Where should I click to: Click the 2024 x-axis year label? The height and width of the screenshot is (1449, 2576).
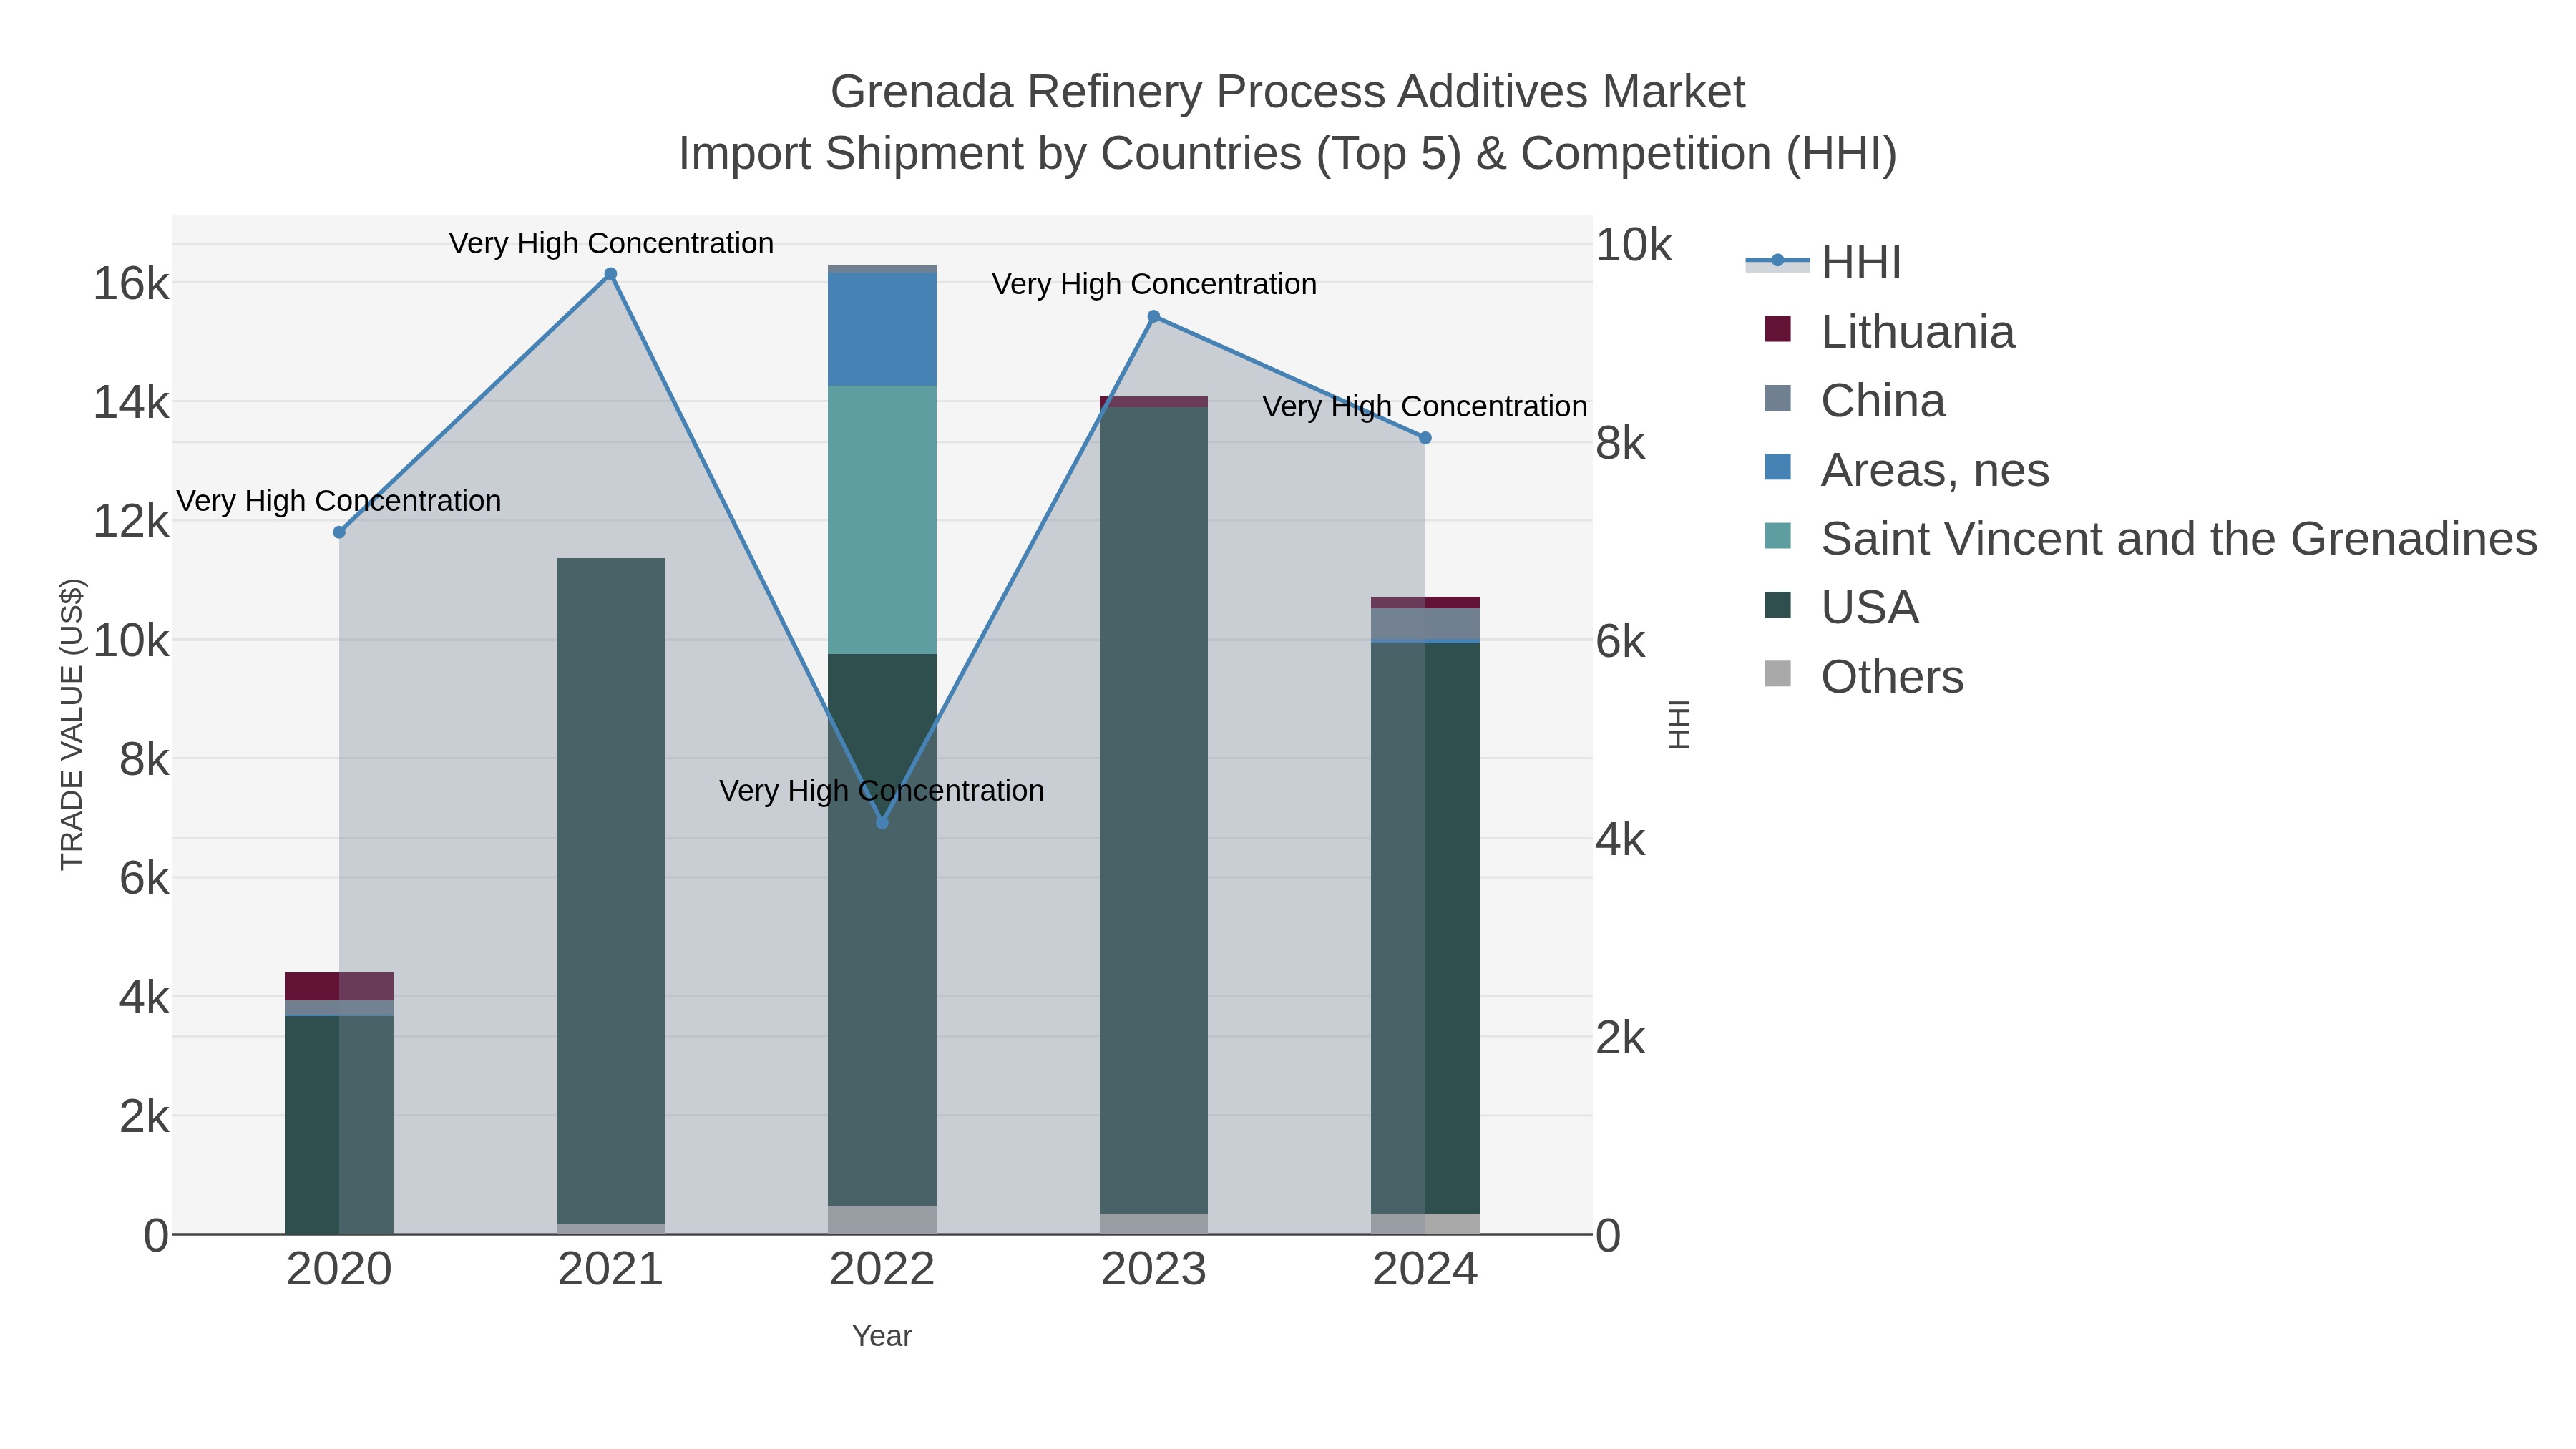[1425, 1270]
